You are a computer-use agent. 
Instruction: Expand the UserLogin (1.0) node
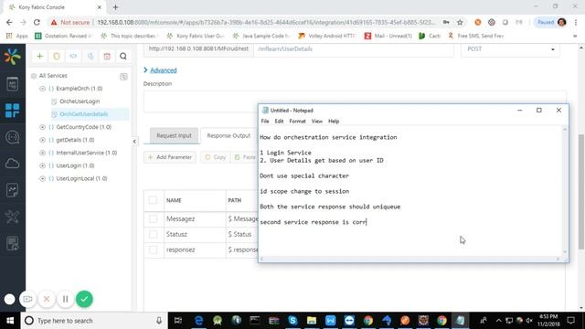coord(42,165)
